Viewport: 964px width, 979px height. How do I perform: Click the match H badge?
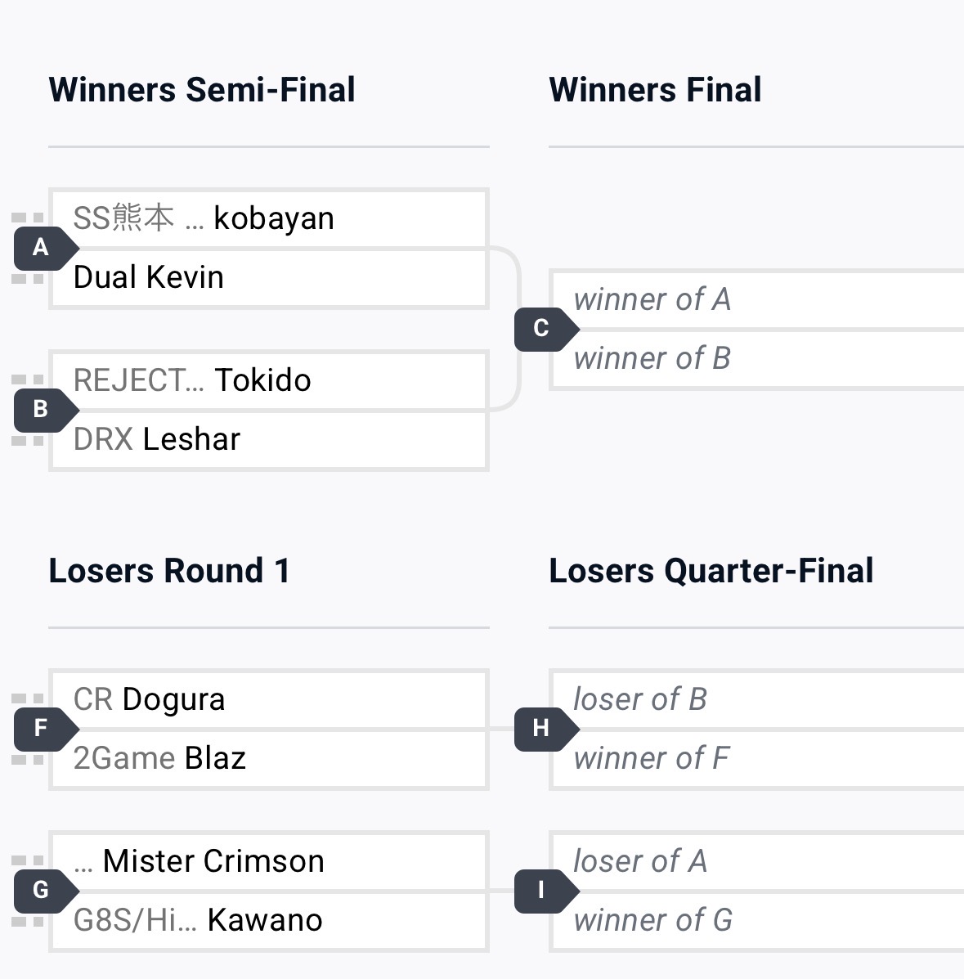coord(541,729)
